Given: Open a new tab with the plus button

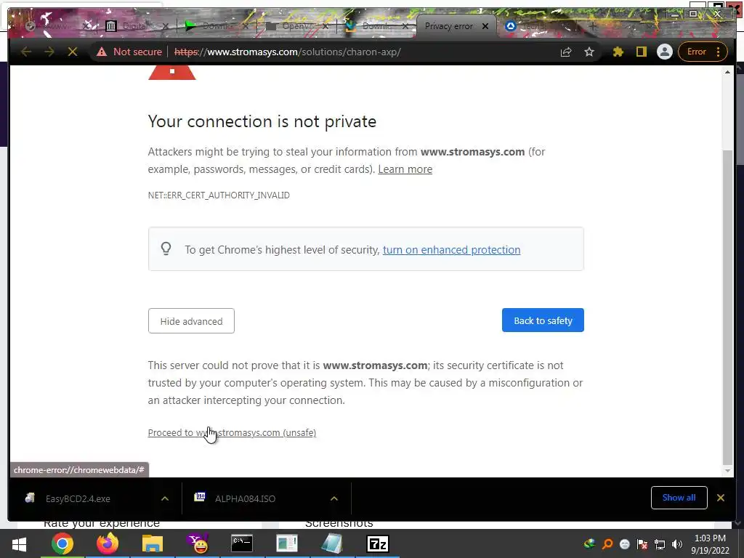Looking at the screenshot, I should tap(592, 26).
